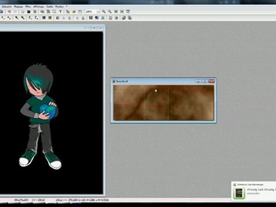Click the blue window icon next to palette
The width and height of the screenshot is (276, 207).
click(80, 11)
